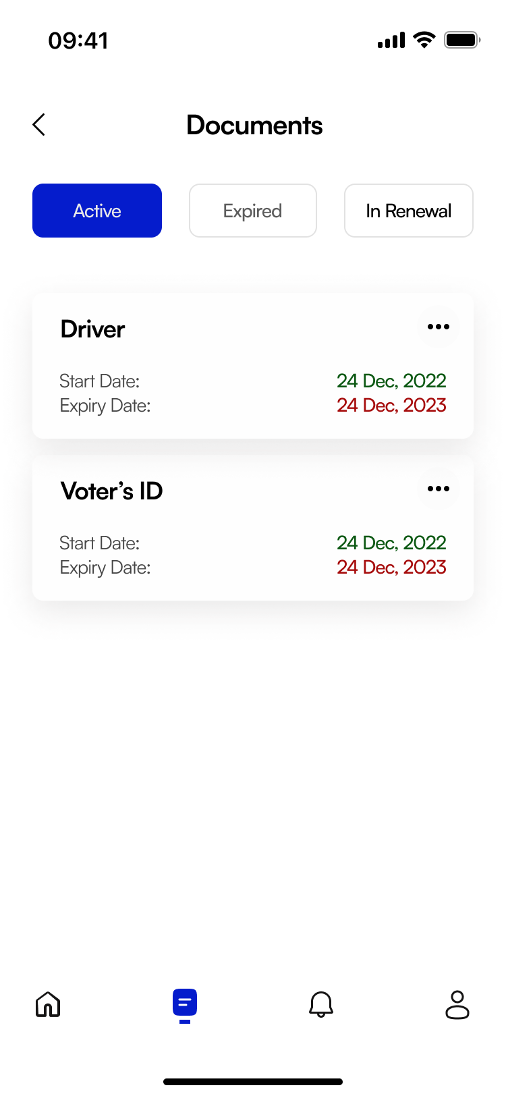Select the Documents icon in bottom navigation
The image size is (506, 1096).
tap(185, 1004)
